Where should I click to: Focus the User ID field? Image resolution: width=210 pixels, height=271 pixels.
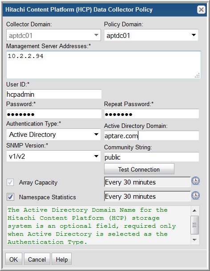click(x=54, y=94)
